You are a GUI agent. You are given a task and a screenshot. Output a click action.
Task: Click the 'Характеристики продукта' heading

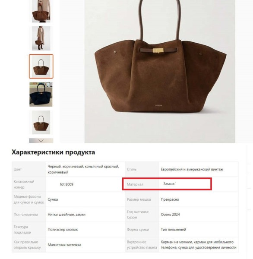click(x=53, y=152)
